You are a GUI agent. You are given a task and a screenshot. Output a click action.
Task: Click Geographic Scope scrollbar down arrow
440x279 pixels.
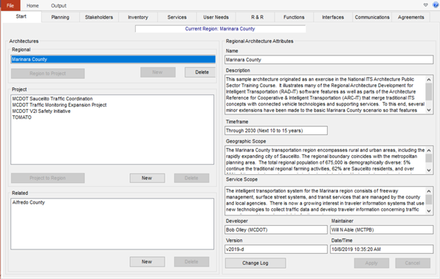429,170
